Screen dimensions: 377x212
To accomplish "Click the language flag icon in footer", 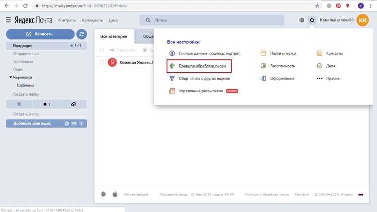I will coord(361,195).
